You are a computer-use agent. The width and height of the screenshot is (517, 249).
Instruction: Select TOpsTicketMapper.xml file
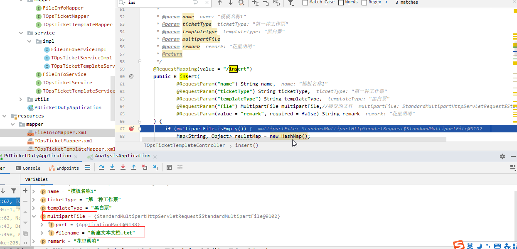(63, 141)
